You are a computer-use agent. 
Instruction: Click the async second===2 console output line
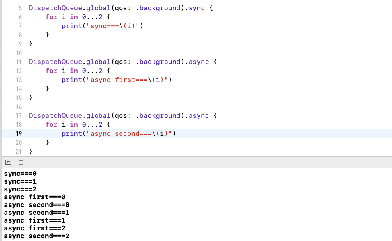pyautogui.click(x=36, y=236)
